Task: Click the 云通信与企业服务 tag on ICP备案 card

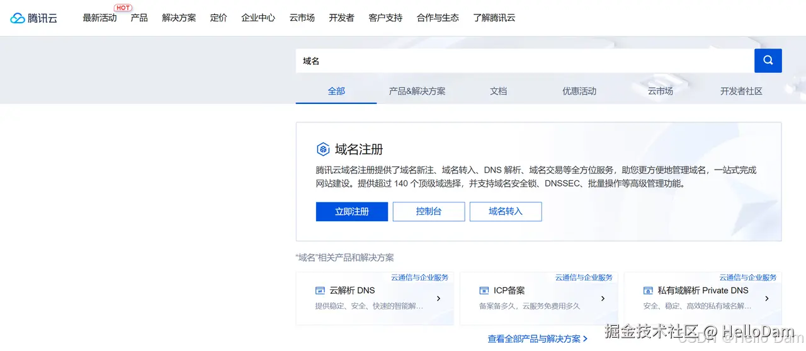Action: [584, 277]
